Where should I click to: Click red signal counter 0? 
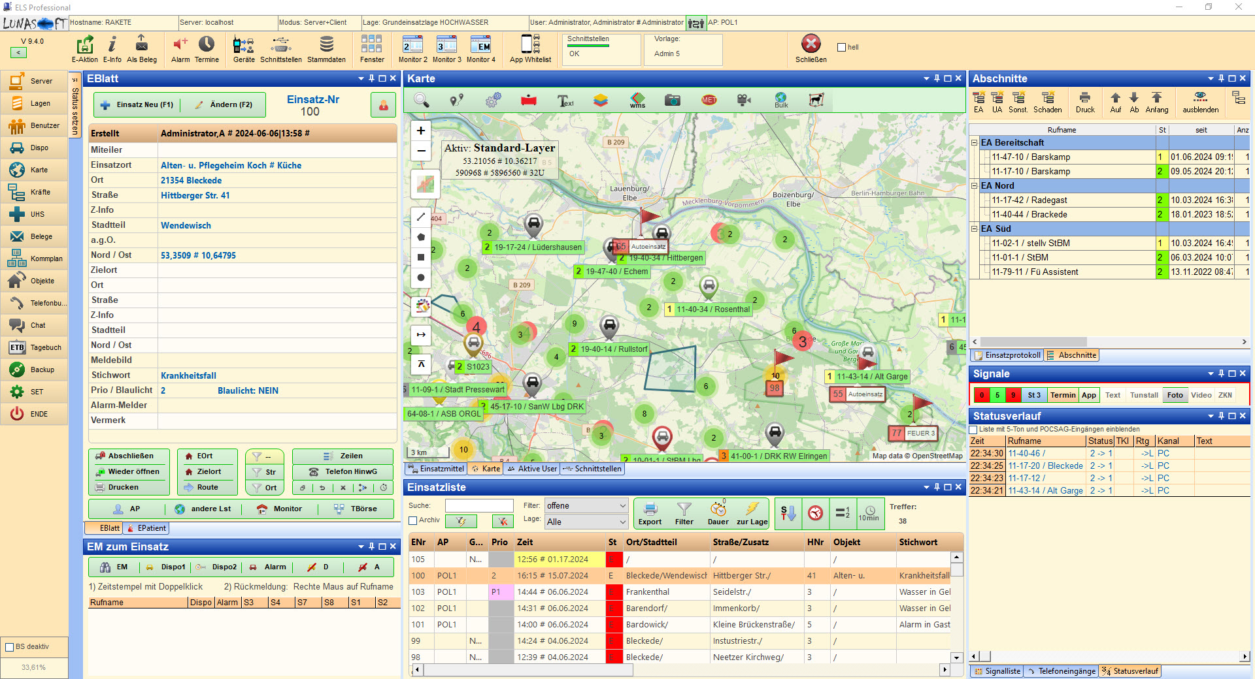point(981,395)
